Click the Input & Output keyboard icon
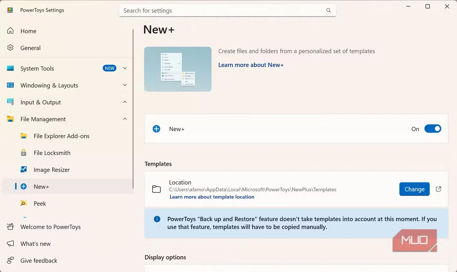 [10, 102]
